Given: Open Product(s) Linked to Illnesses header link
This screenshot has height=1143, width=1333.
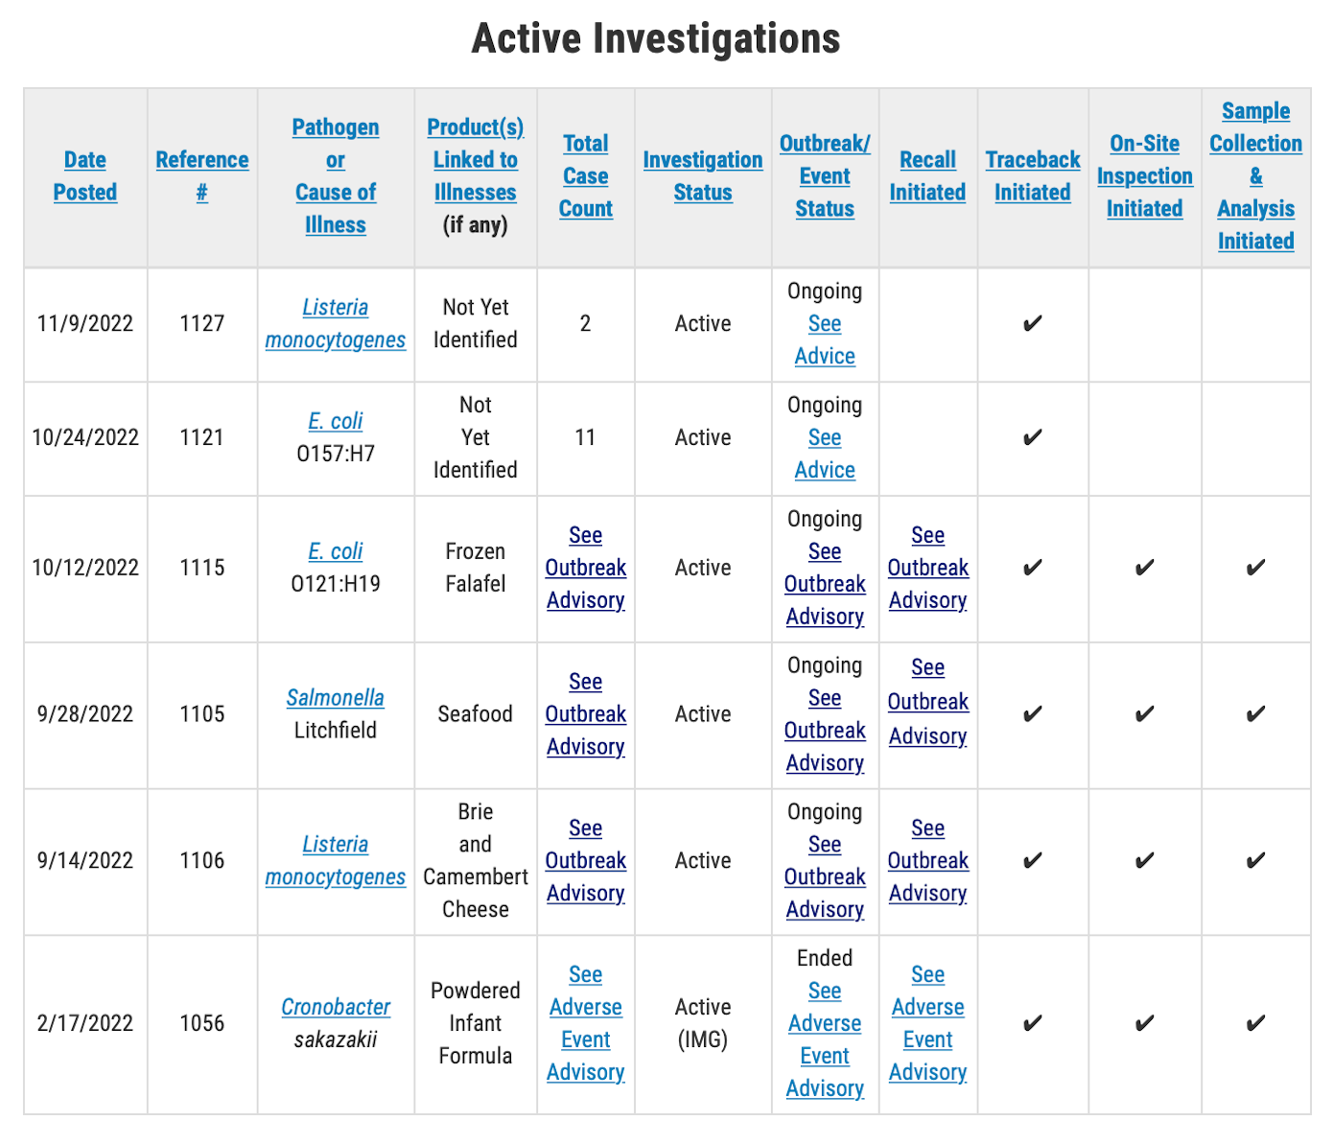Looking at the screenshot, I should click(x=475, y=160).
